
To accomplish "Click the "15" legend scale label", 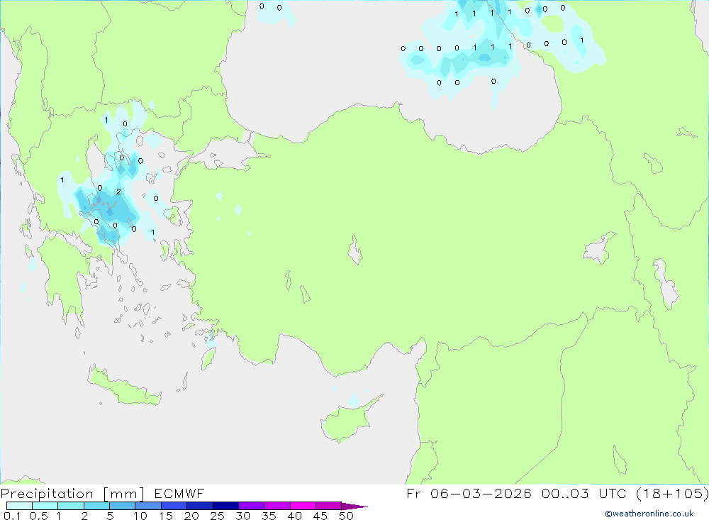I will click(x=166, y=516).
